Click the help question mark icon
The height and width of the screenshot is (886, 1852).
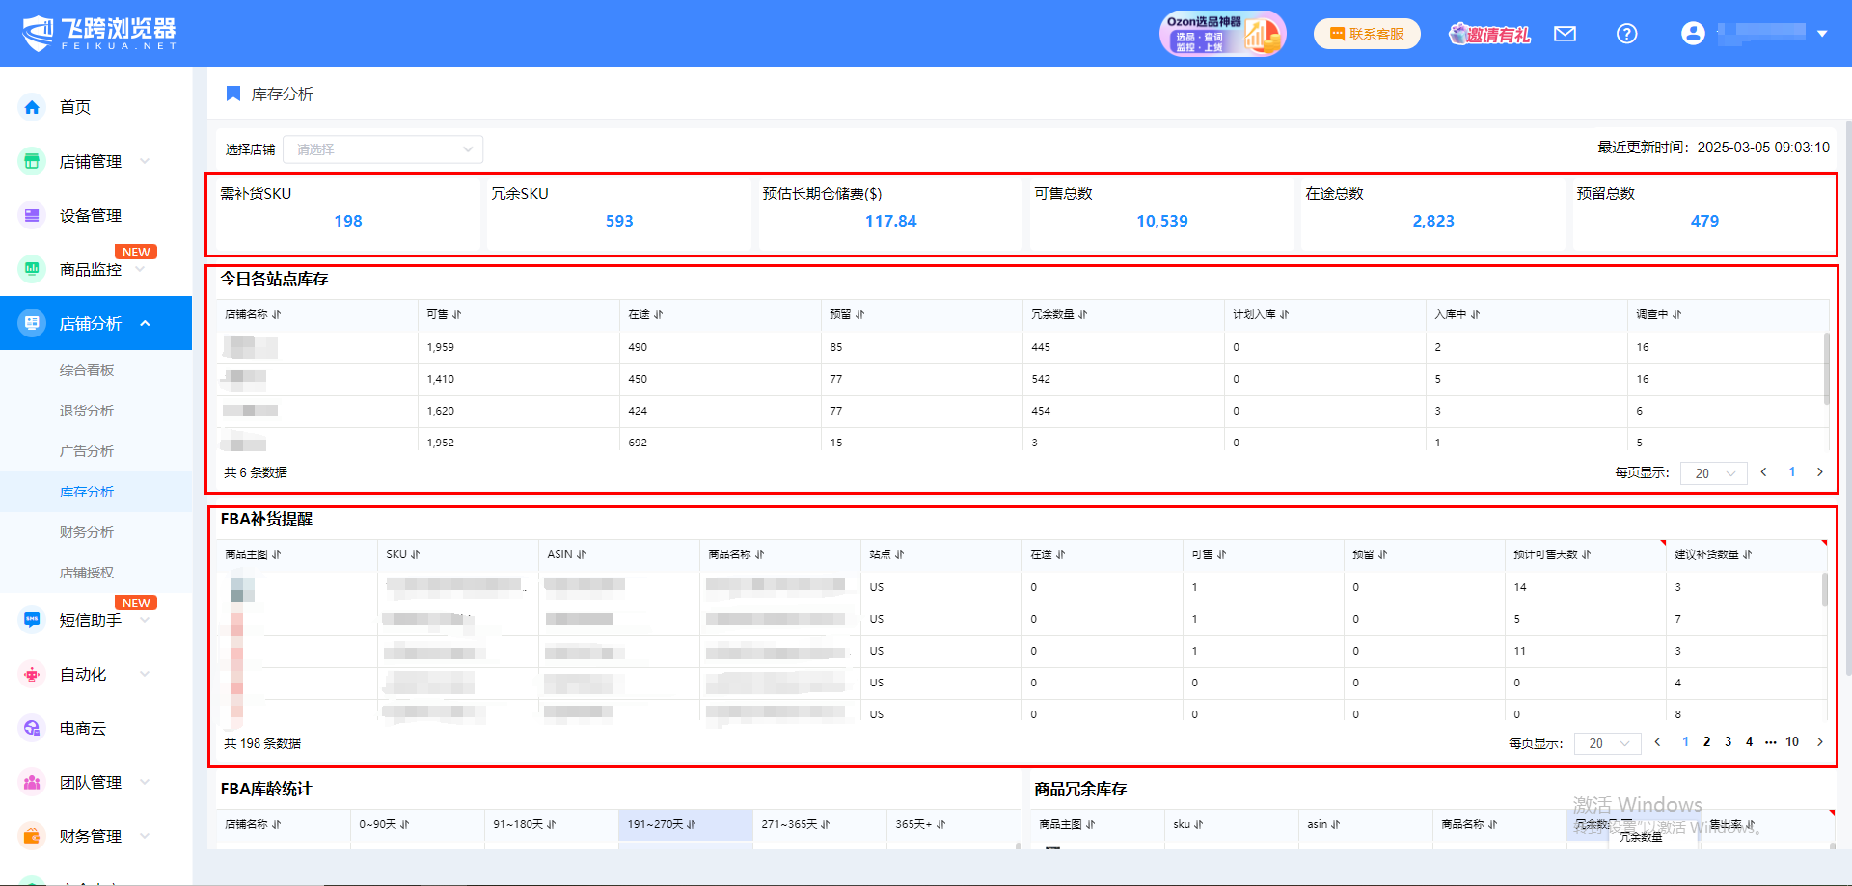tap(1626, 35)
